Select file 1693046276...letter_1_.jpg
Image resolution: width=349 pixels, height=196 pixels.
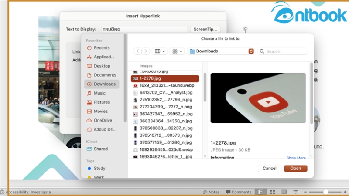pos(165,156)
